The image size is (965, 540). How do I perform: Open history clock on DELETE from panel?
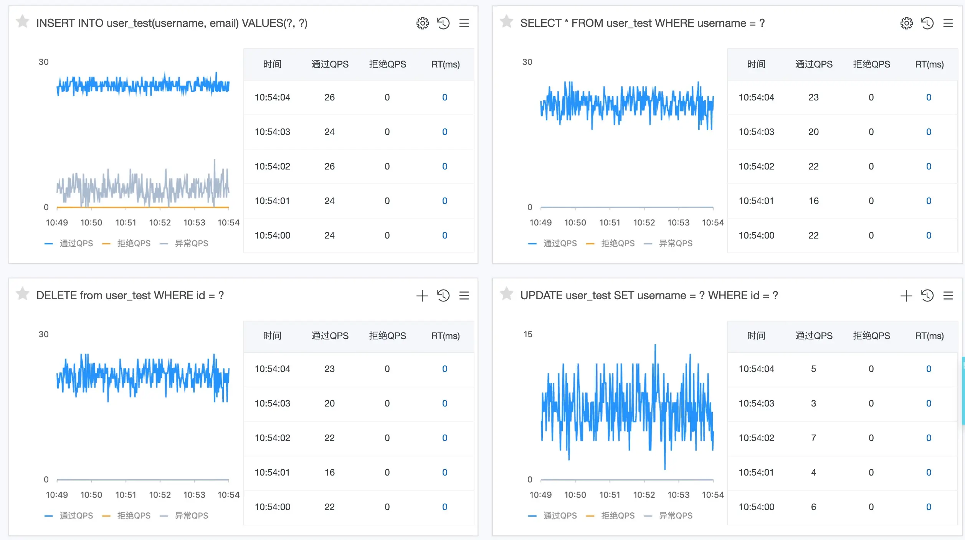click(443, 296)
